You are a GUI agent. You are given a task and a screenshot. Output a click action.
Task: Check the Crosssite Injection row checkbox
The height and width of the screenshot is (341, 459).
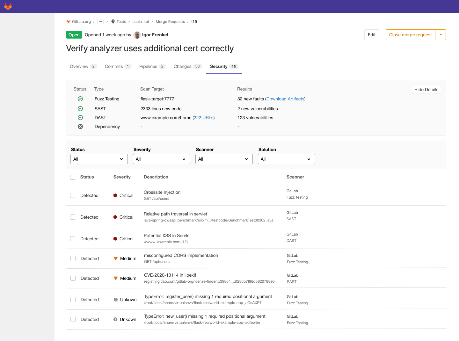point(73,195)
